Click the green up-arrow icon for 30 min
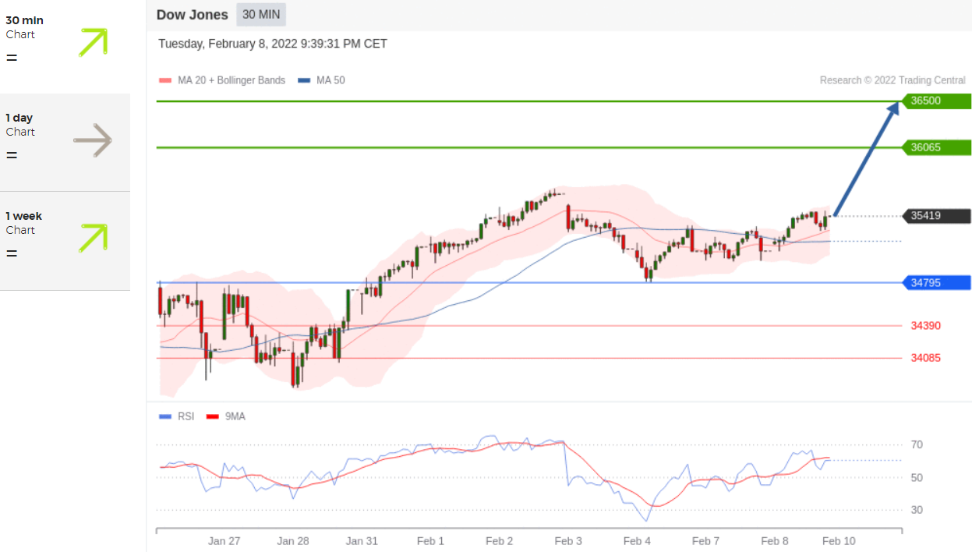The width and height of the screenshot is (972, 552). 93,42
